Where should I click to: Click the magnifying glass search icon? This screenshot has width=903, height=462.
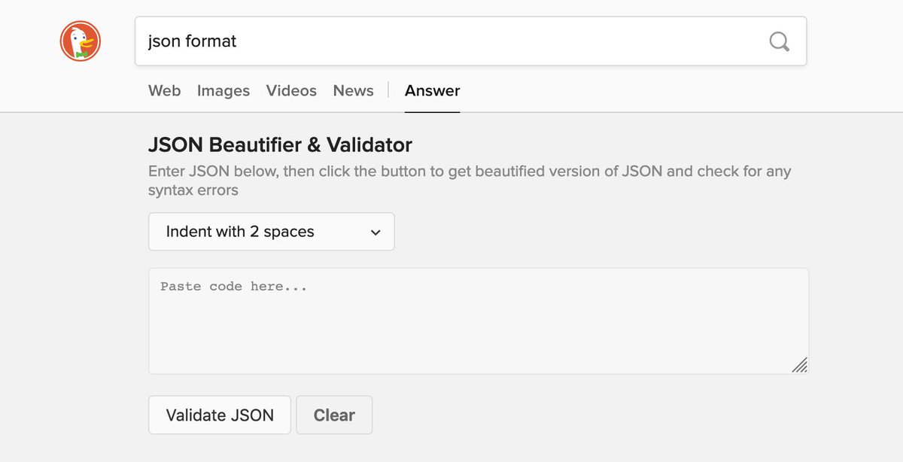[780, 41]
